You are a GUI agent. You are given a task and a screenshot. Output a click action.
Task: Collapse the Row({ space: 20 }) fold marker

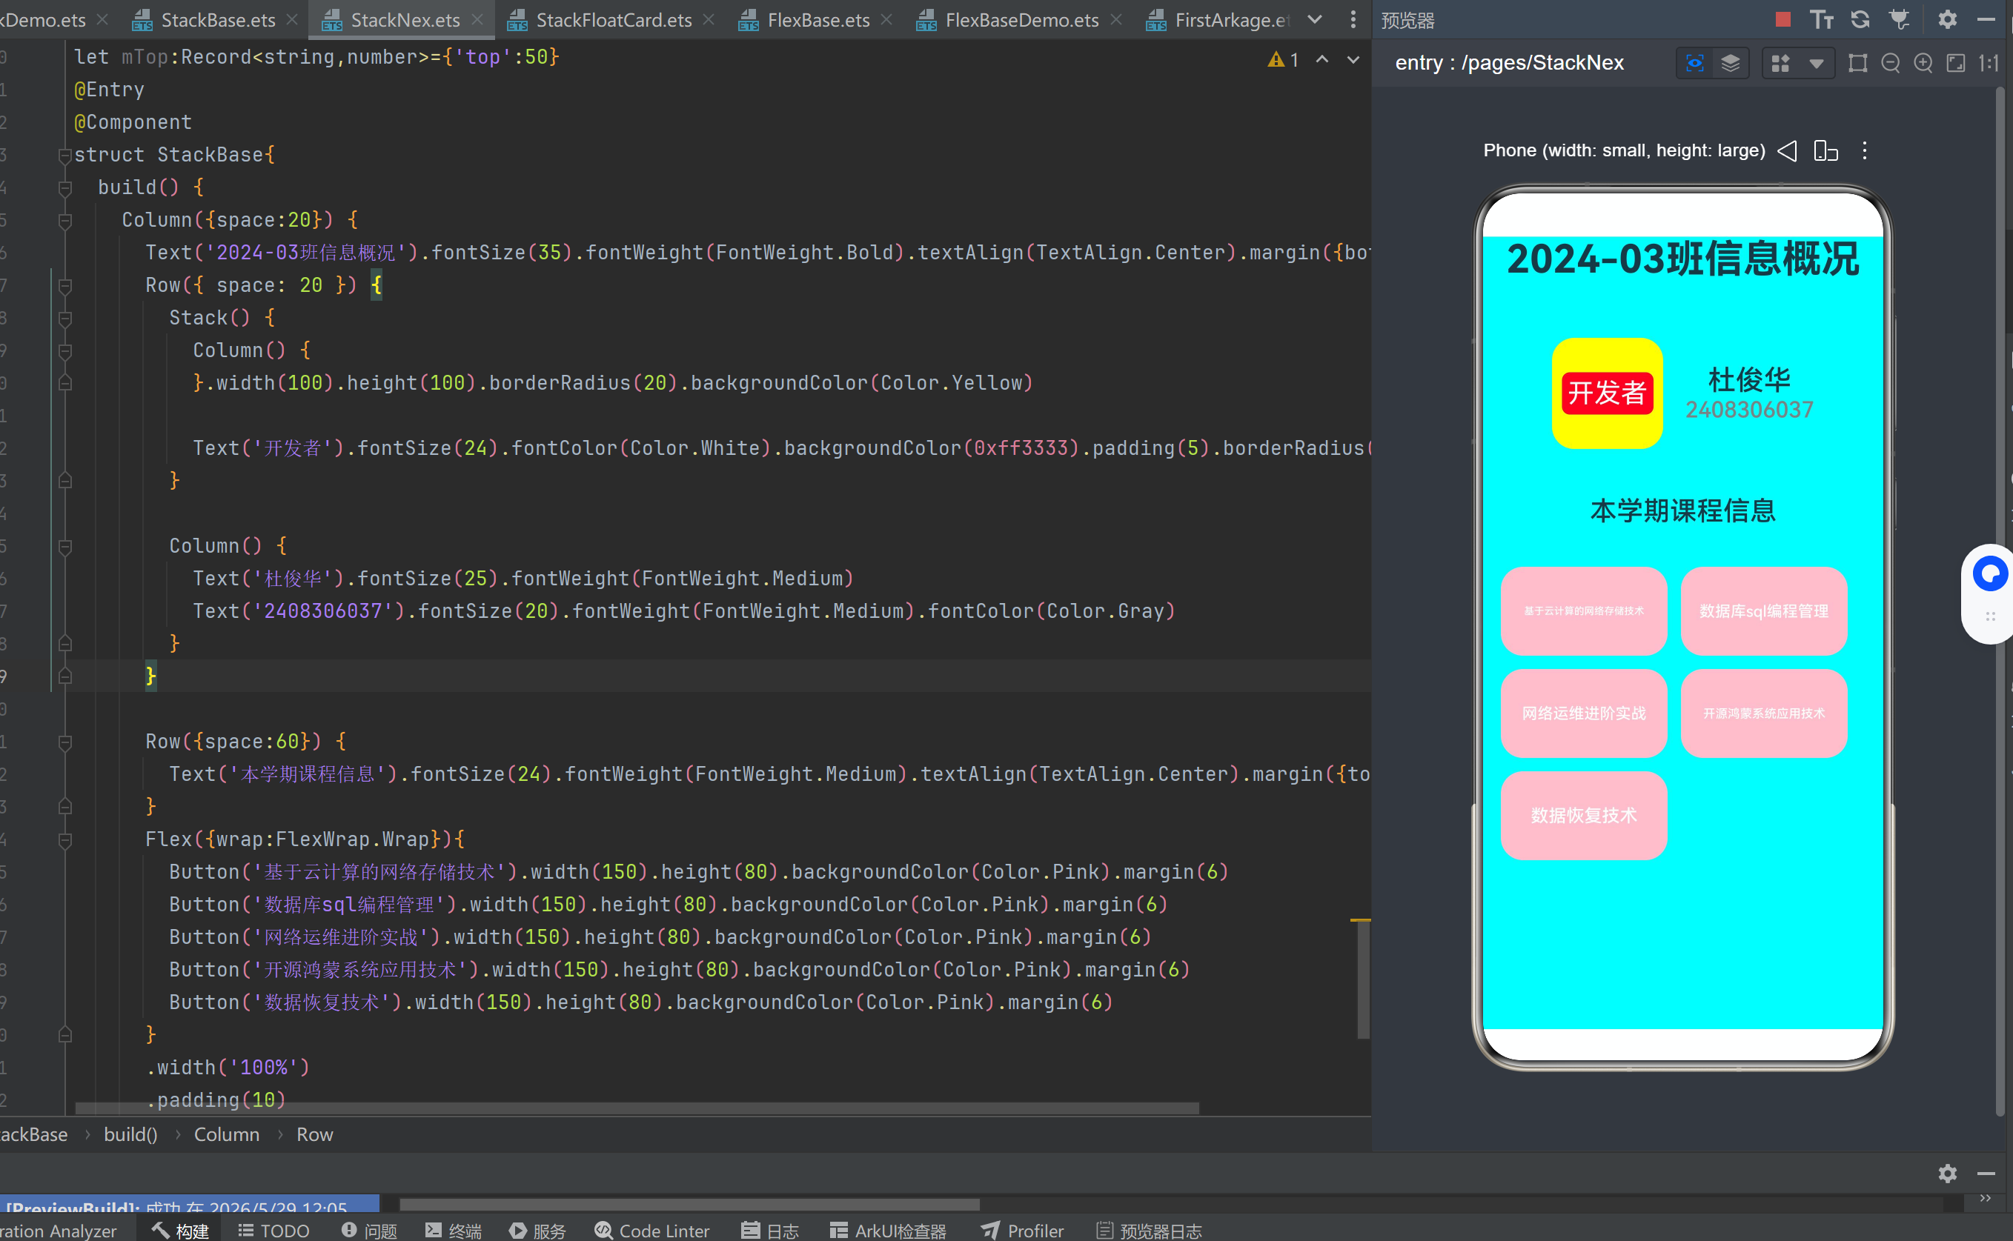65,286
